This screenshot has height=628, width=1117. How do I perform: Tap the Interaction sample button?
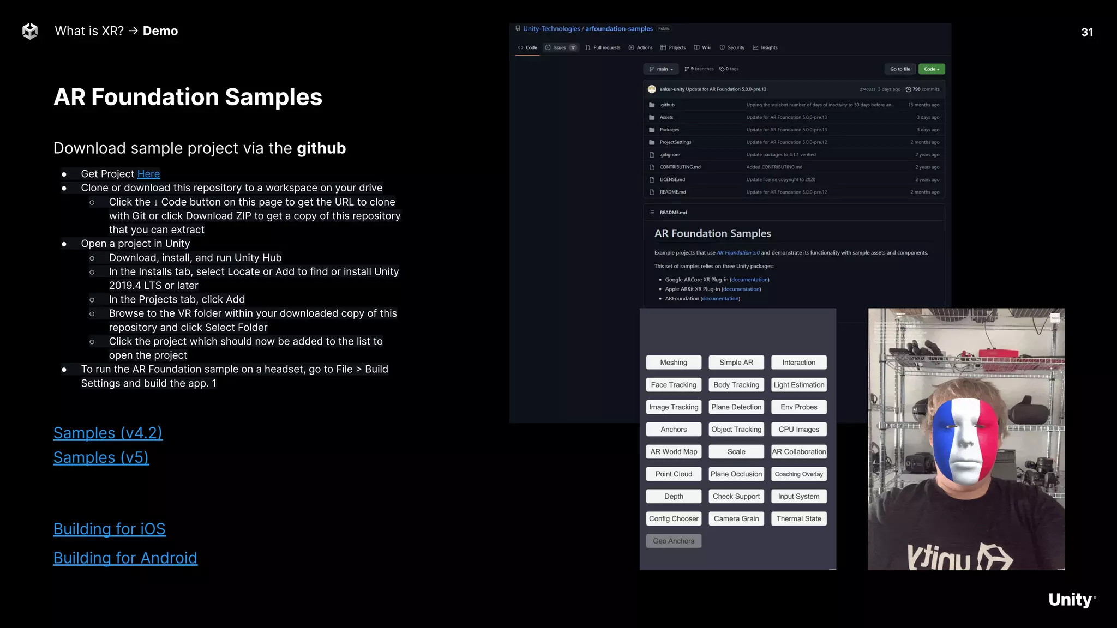tap(799, 363)
